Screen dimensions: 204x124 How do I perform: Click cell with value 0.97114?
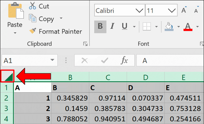coord(108,98)
